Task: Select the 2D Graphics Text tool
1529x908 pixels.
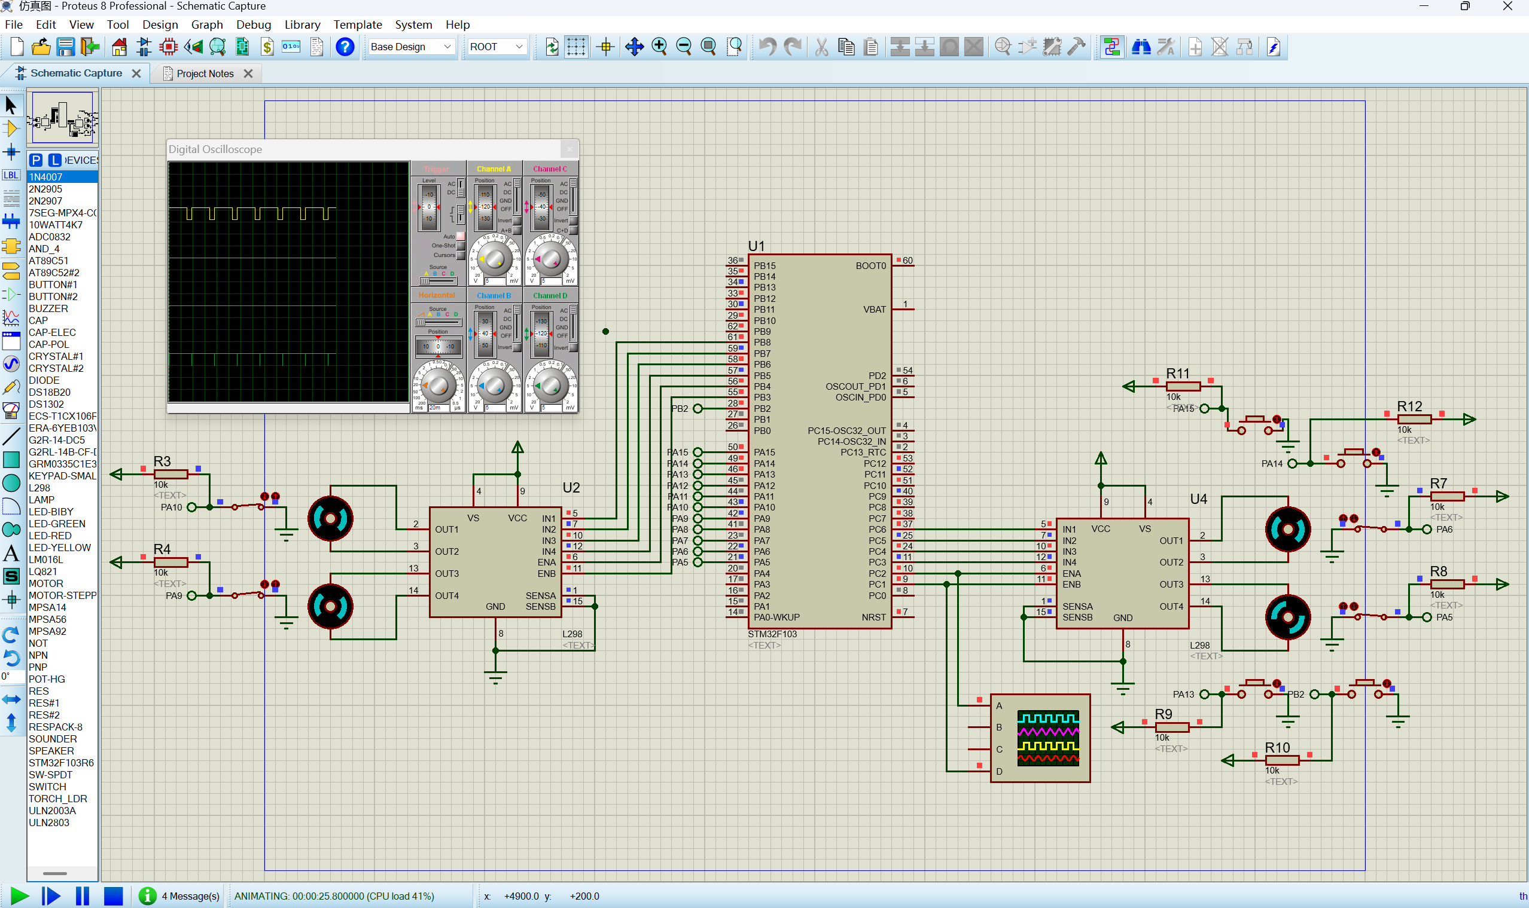Action: point(11,553)
